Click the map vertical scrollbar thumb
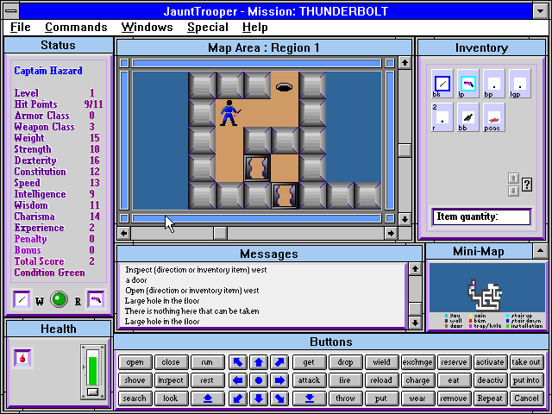Viewport: 552px width, 414px height. (x=405, y=150)
